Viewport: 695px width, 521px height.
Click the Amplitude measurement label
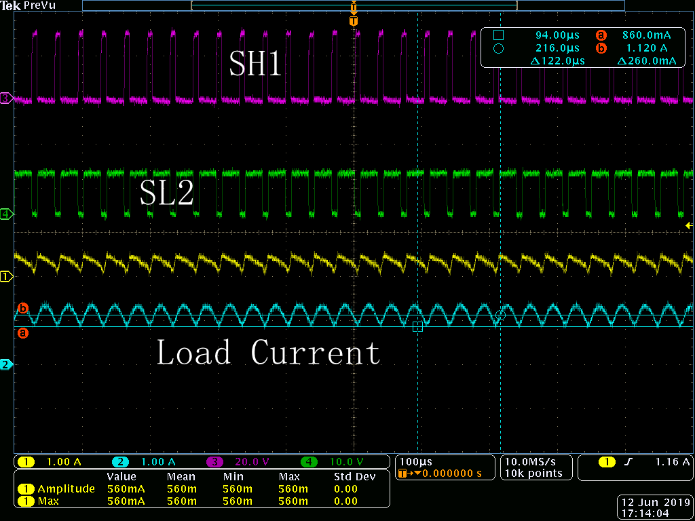pyautogui.click(x=66, y=489)
